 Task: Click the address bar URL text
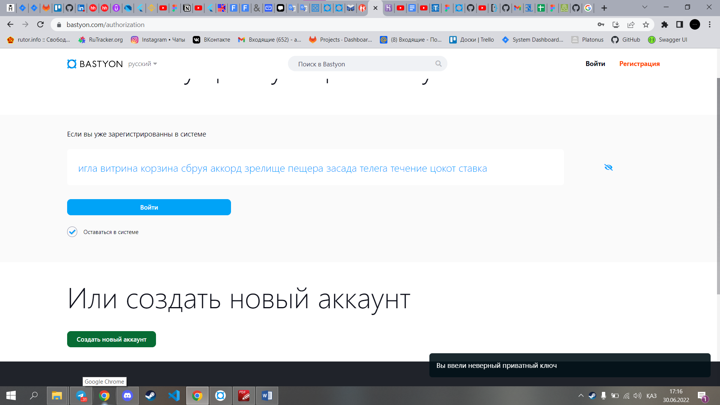[105, 25]
